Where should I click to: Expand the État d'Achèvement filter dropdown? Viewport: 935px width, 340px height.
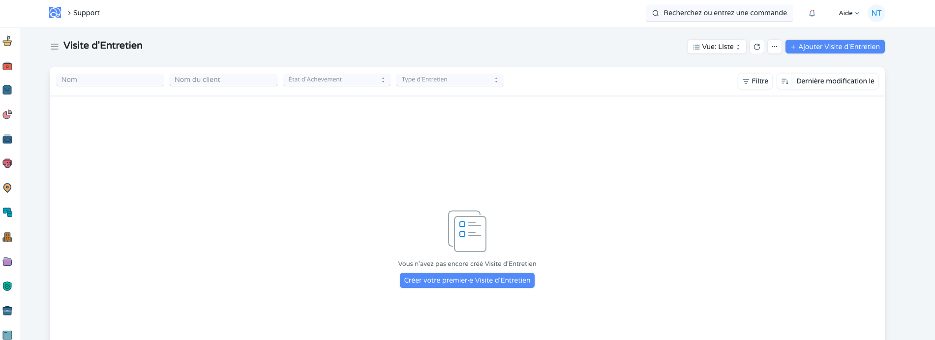click(x=336, y=79)
